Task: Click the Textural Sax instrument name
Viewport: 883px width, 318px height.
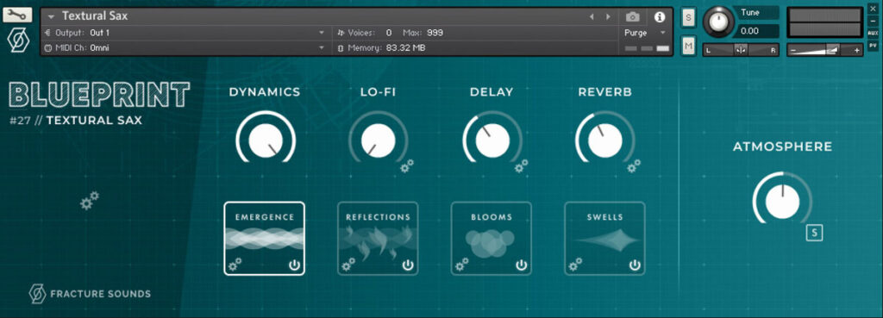Action: pos(95,16)
